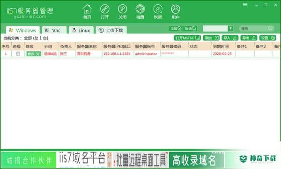Screen dimensions: 281x169
Task: Click the 负责人 column header
Action: (67, 46)
